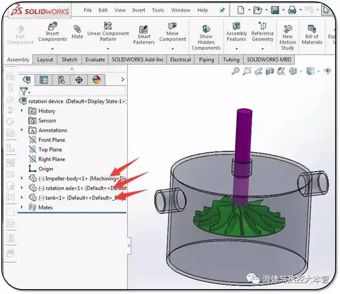The image size is (340, 294).
Task: Click Zoom to Area in view toolbar
Action: tap(247, 71)
